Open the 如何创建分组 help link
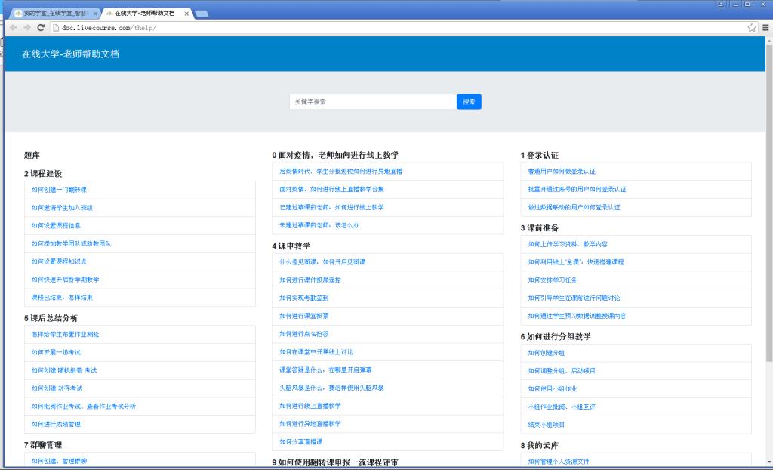 [x=547, y=353]
